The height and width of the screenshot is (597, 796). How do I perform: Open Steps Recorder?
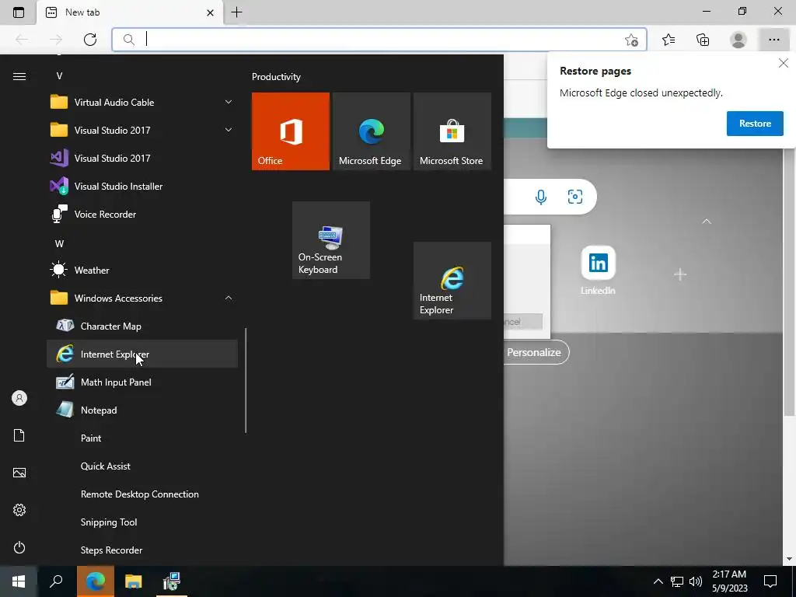(x=142, y=550)
